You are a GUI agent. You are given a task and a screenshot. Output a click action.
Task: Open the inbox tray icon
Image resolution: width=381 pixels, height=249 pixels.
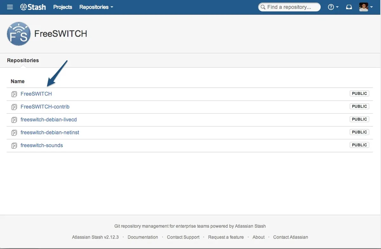coord(349,7)
